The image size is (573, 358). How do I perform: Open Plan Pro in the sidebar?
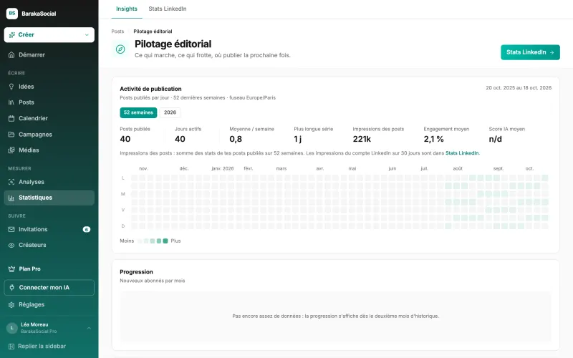49,269
